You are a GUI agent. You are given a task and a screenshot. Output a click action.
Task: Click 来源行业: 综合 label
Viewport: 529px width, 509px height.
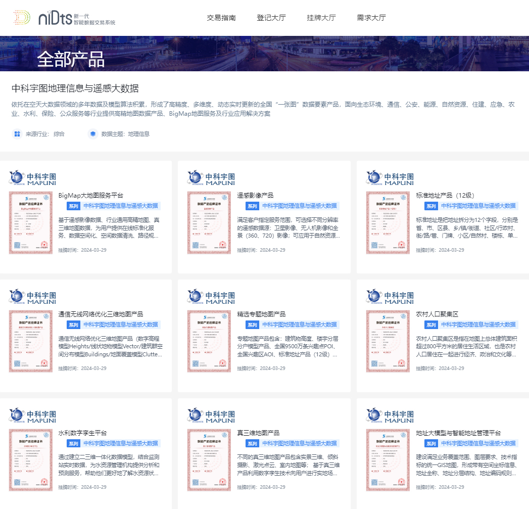[45, 134]
